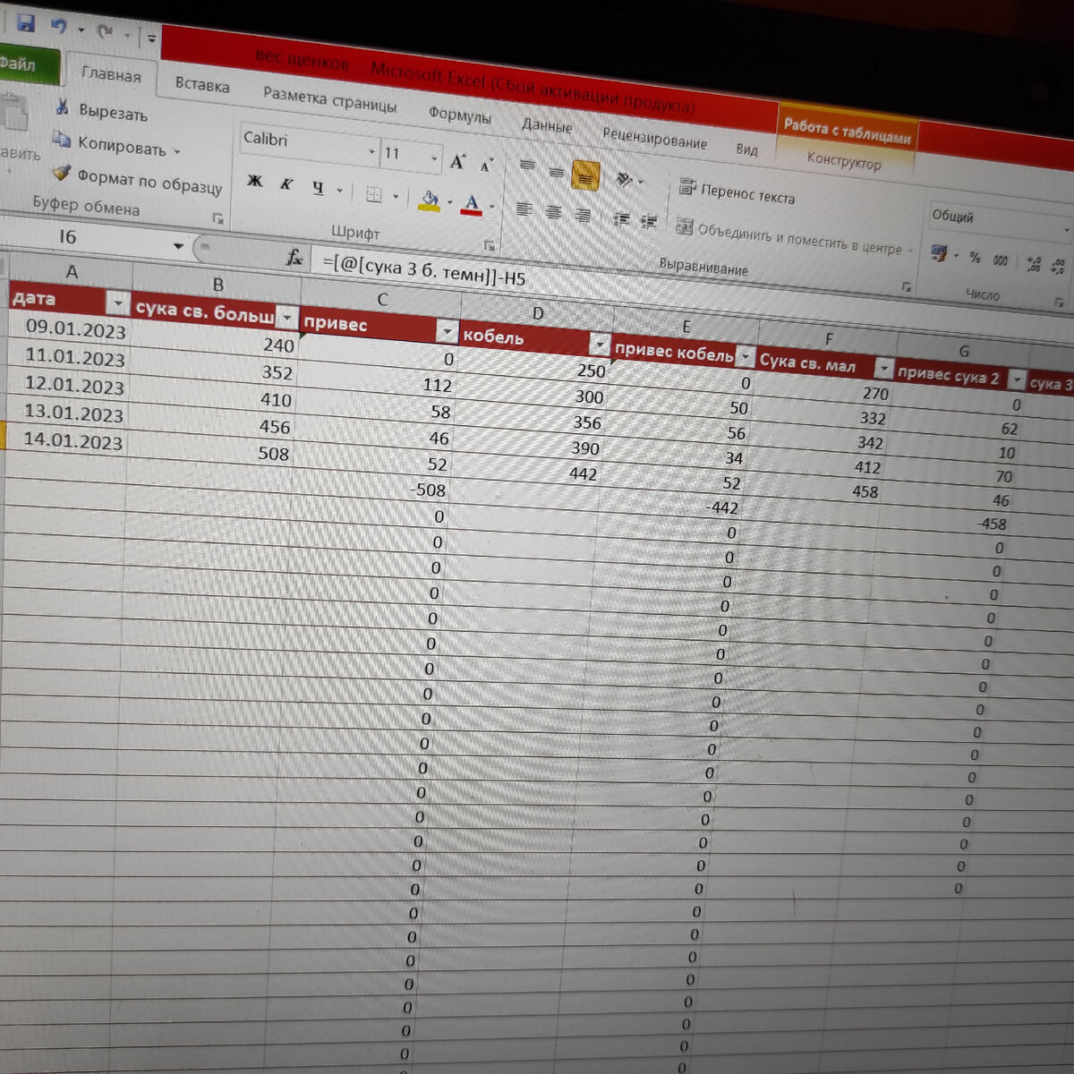Open the Конструктор table tools tab
The height and width of the screenshot is (1074, 1074).
coord(844,161)
